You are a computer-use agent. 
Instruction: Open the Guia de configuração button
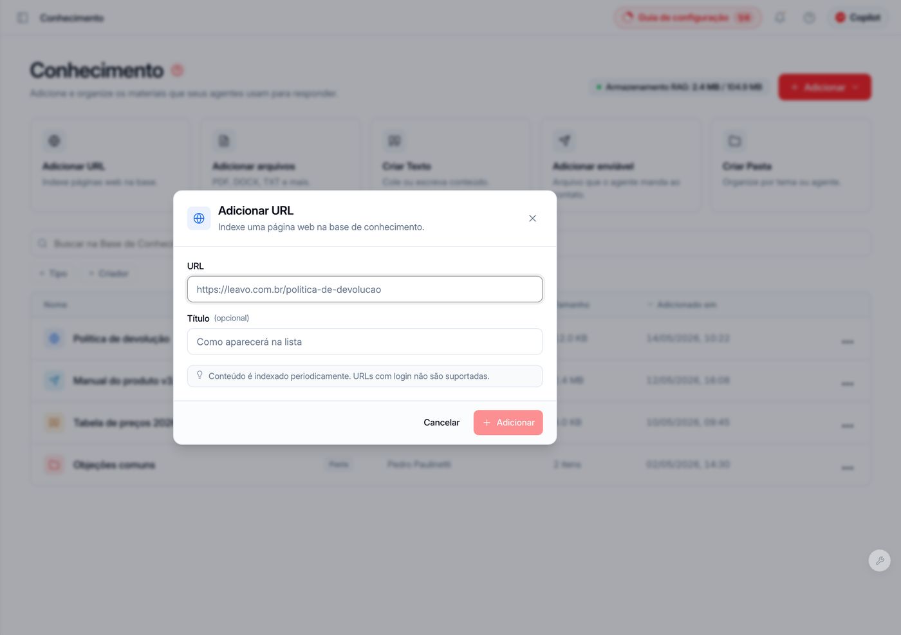click(x=688, y=18)
